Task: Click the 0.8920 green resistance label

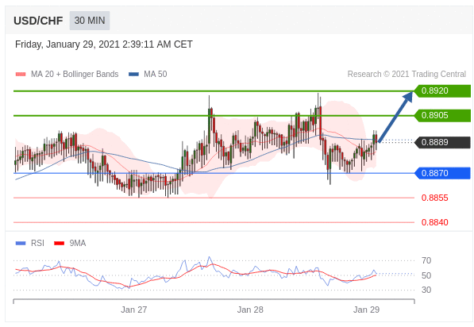Action: (442, 90)
